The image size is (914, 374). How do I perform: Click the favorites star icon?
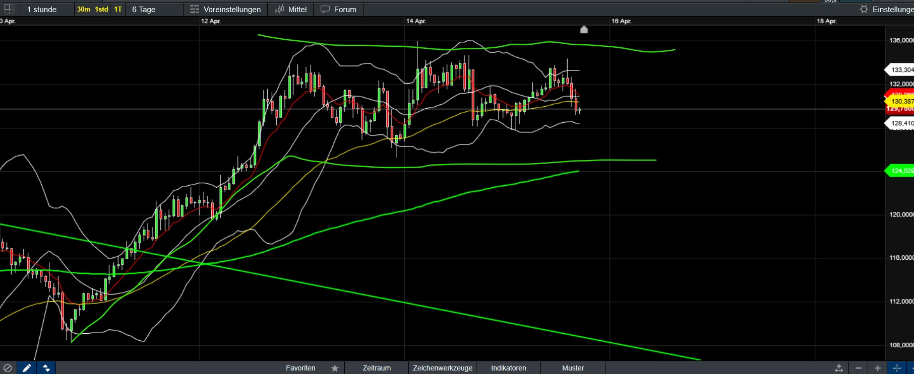click(x=335, y=368)
